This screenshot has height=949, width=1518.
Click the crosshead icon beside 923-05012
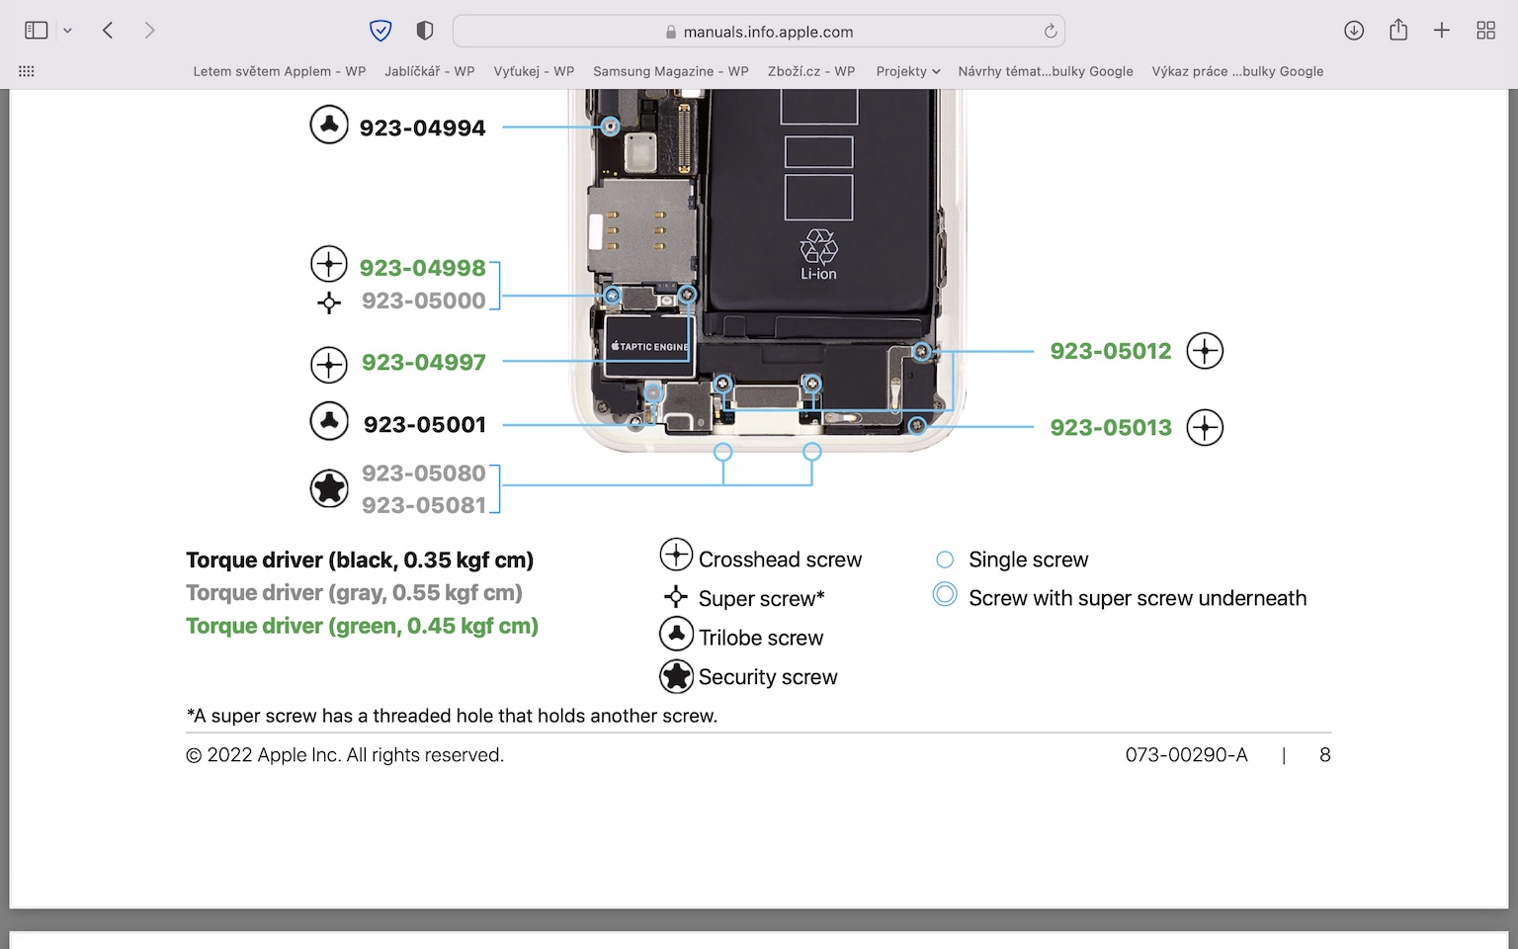(x=1205, y=351)
